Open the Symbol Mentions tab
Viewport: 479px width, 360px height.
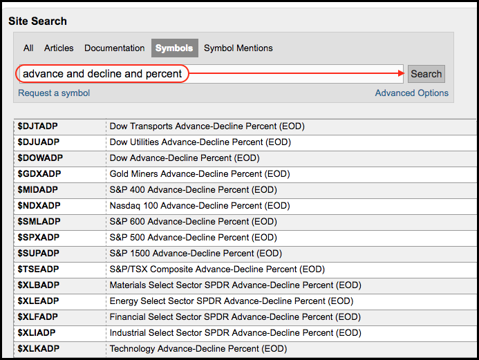(238, 48)
